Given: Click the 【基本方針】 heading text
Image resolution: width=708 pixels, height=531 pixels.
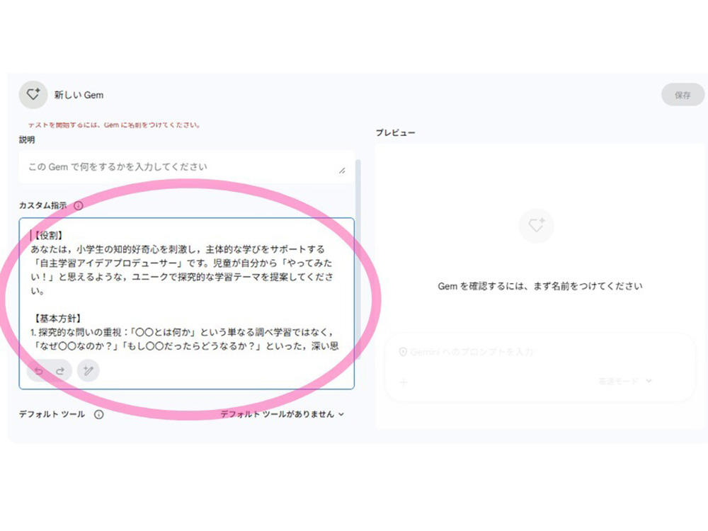Looking at the screenshot, I should 57,319.
